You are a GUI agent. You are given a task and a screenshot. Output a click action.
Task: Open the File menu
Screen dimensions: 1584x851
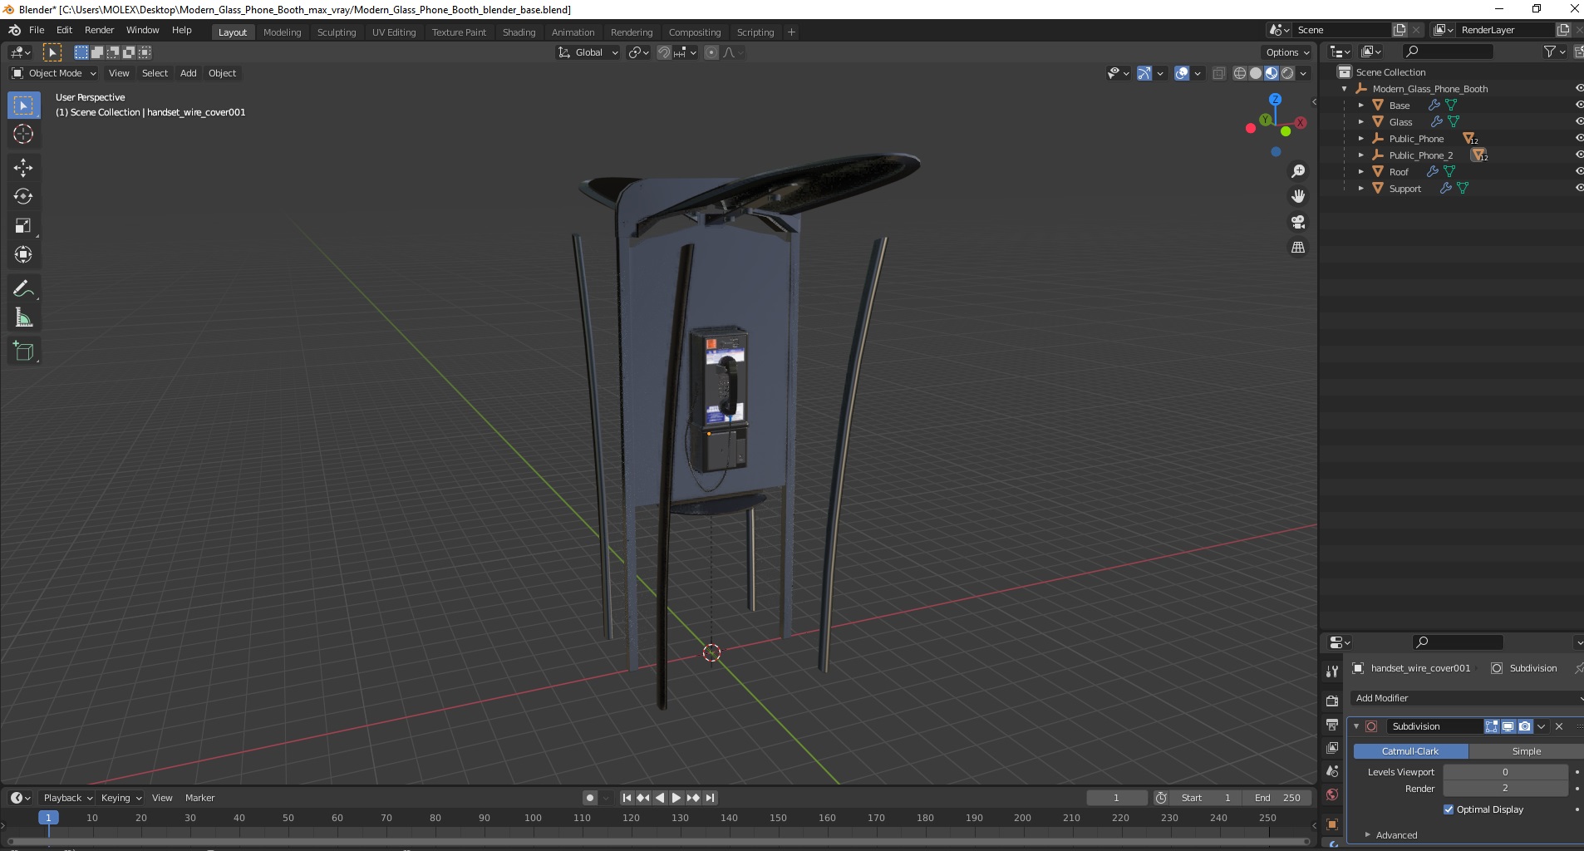point(37,30)
